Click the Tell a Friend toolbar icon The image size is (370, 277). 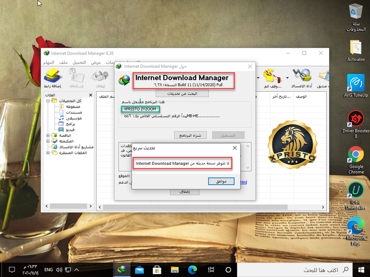tap(323, 78)
